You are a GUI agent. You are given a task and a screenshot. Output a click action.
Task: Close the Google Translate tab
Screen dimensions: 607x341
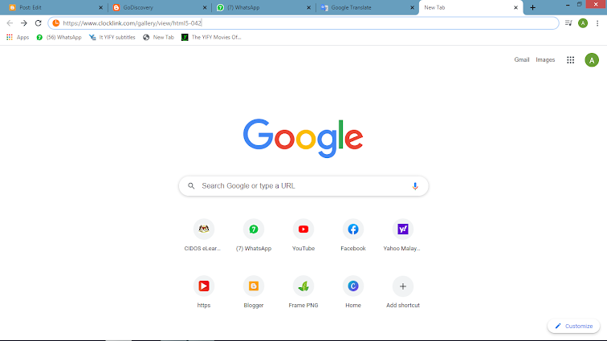[x=412, y=7]
